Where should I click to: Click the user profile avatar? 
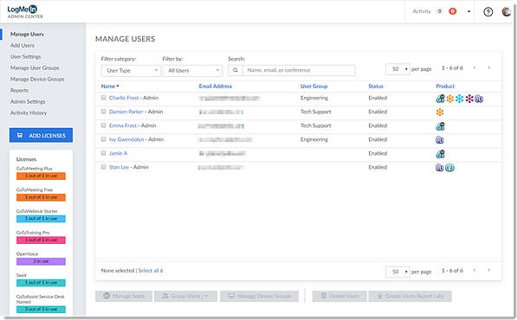coord(506,11)
